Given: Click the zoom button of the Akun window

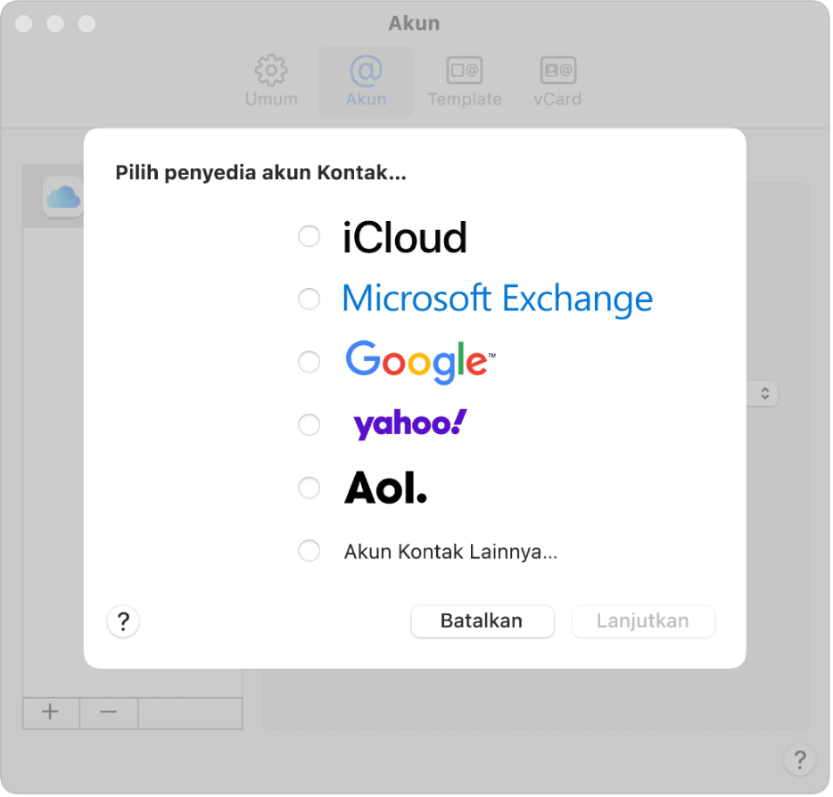Looking at the screenshot, I should coord(87,24).
